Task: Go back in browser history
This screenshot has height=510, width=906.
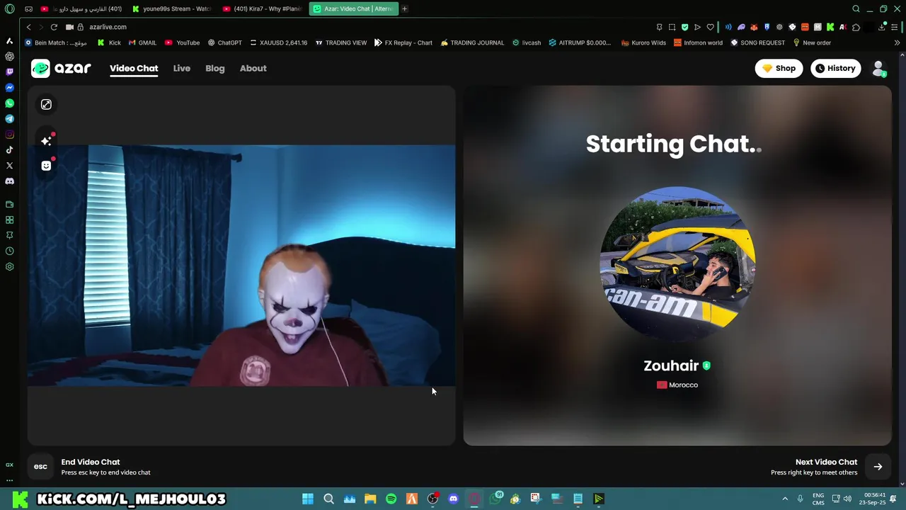Action: coord(28,27)
